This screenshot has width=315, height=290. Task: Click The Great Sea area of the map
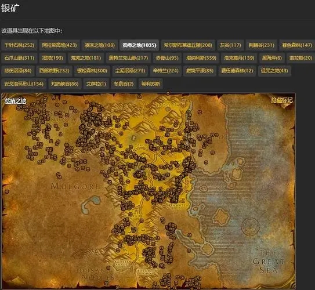pos(269,262)
